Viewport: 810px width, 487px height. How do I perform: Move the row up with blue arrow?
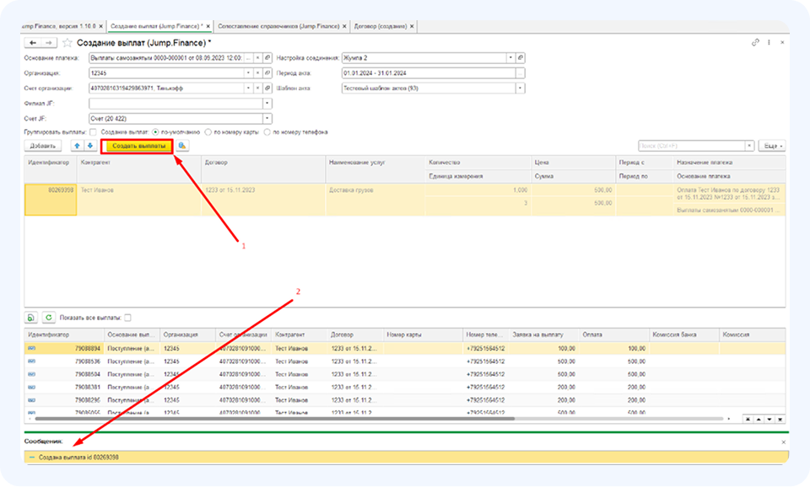(78, 146)
